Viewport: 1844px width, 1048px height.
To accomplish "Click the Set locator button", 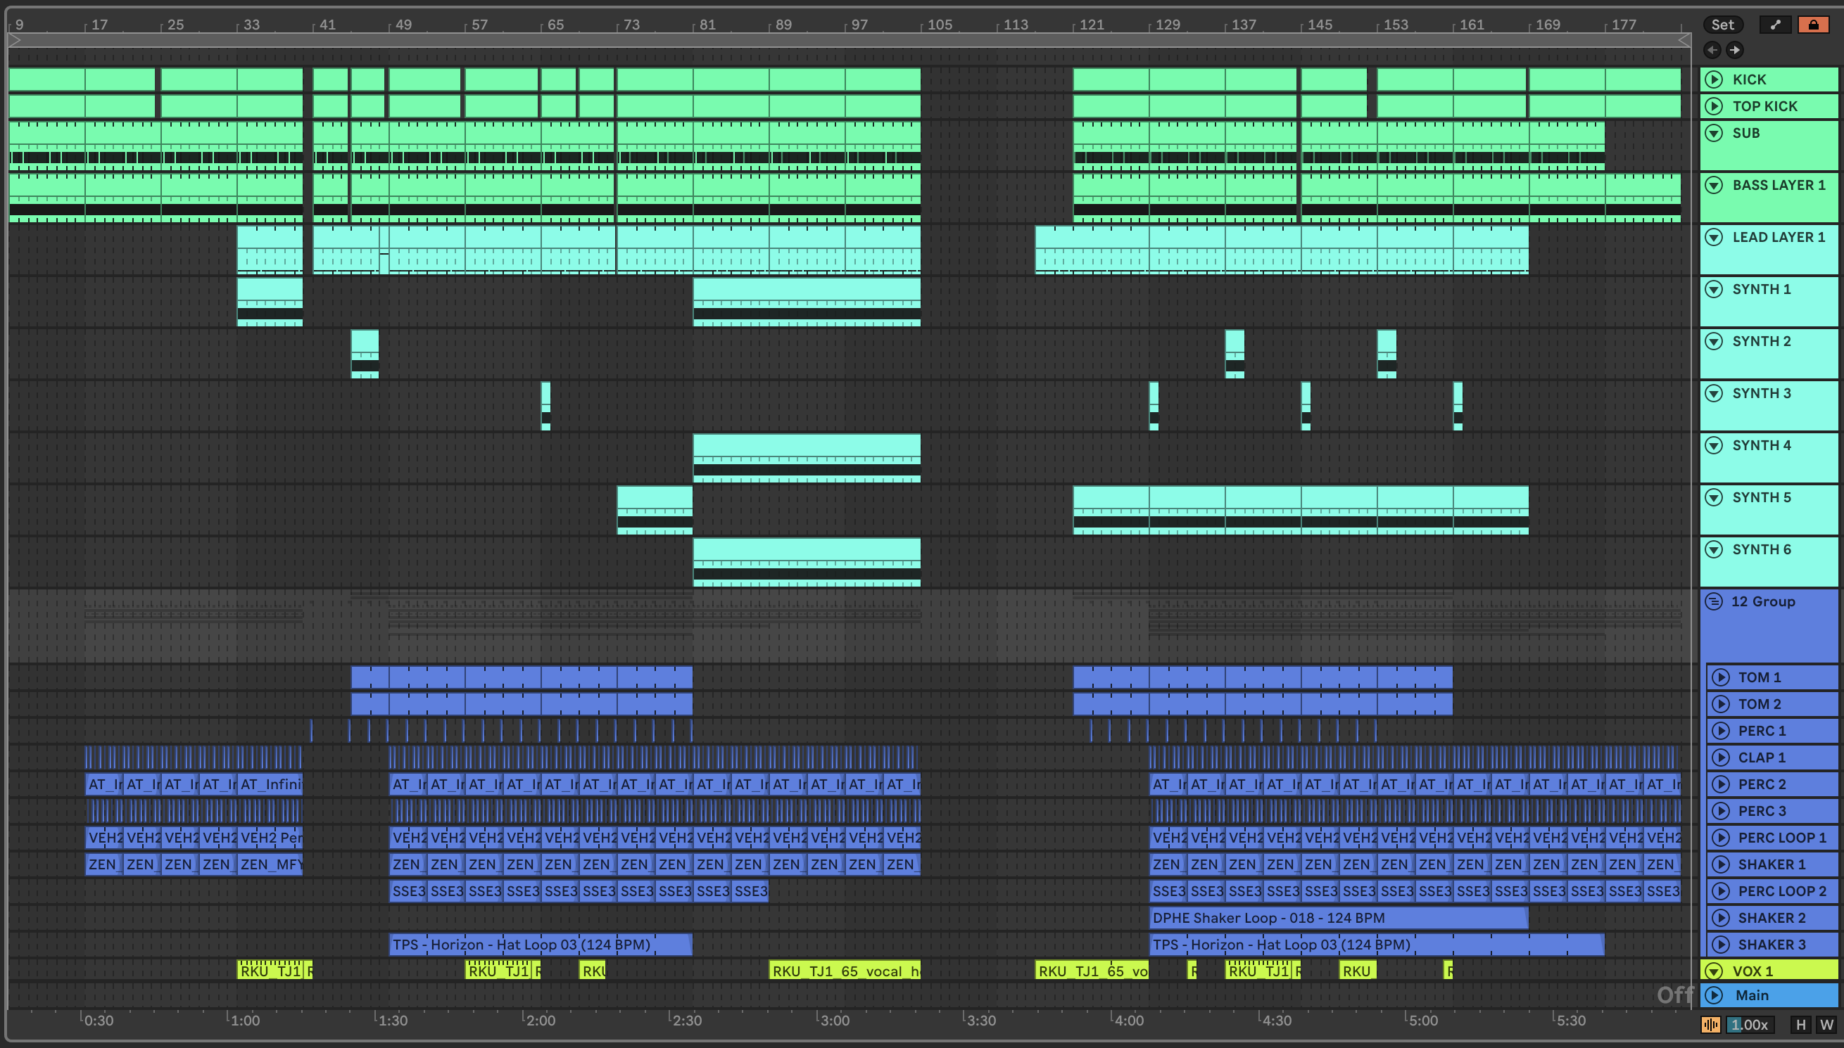I will (x=1722, y=25).
